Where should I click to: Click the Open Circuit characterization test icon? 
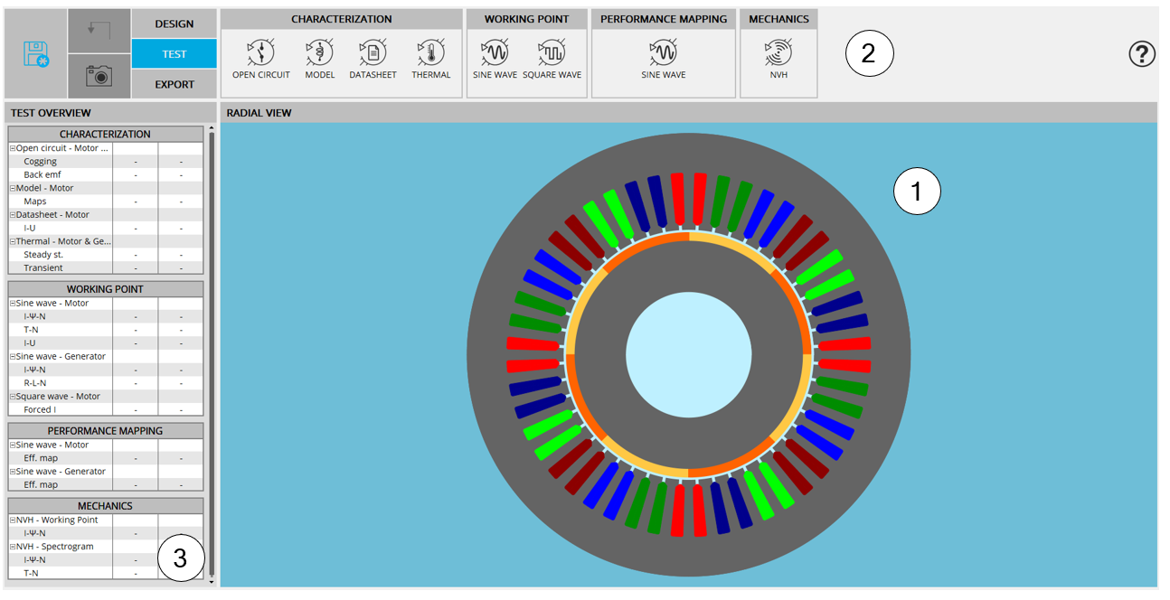point(260,54)
